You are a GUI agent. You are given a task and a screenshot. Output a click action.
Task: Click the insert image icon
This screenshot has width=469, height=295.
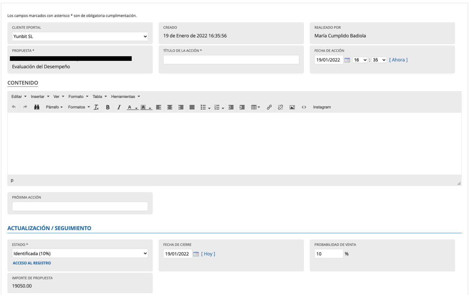(x=292, y=107)
